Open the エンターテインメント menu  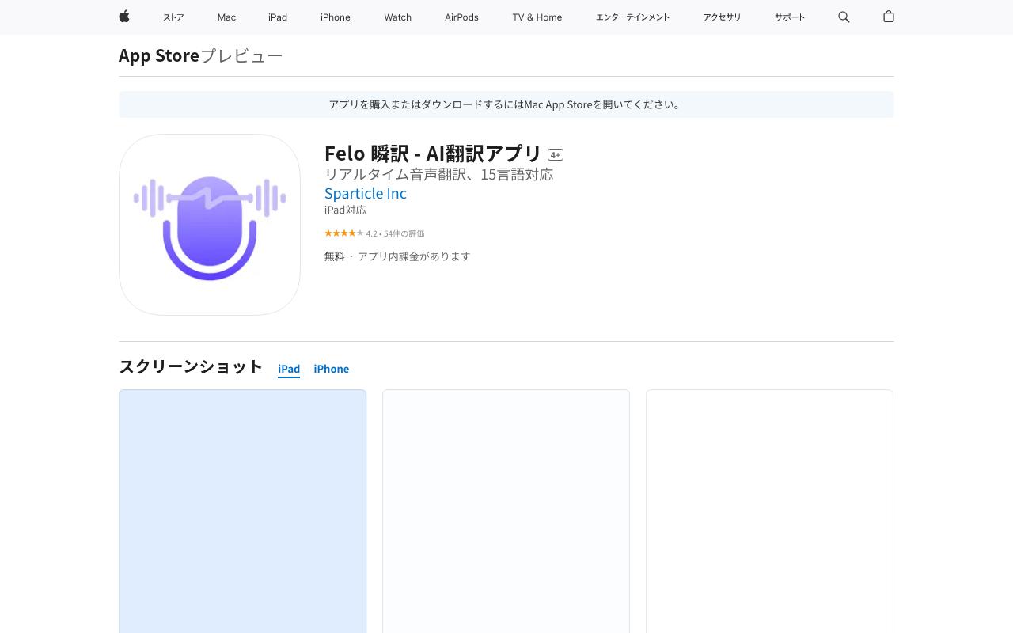632,17
